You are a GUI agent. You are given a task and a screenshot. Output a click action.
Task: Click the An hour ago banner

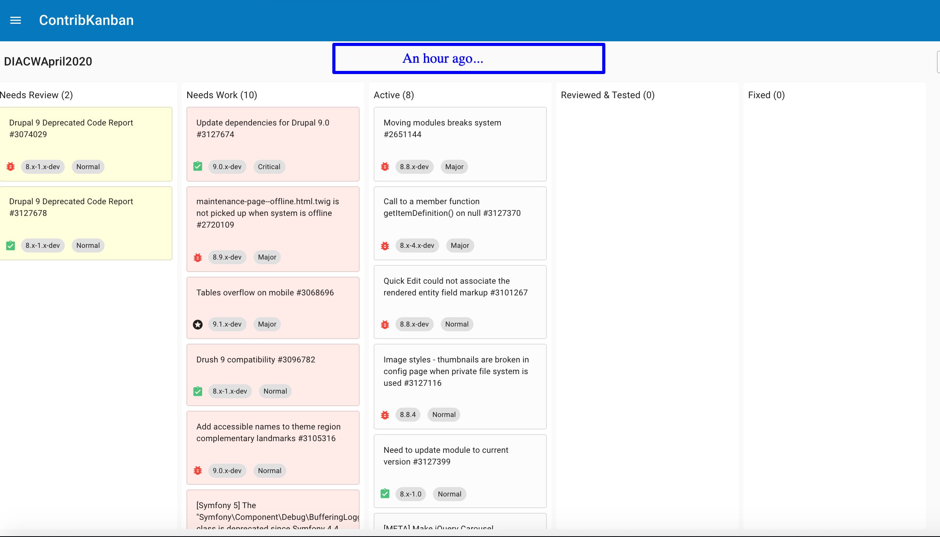click(x=468, y=58)
